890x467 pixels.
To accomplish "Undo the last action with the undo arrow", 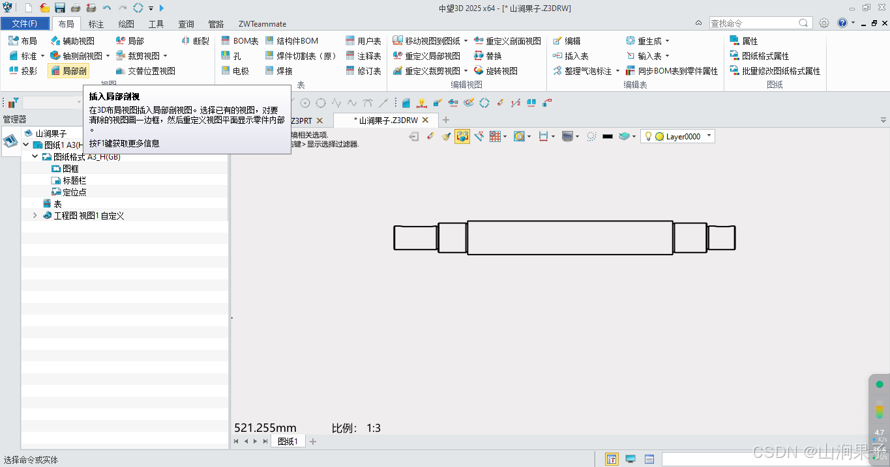I will [x=107, y=8].
